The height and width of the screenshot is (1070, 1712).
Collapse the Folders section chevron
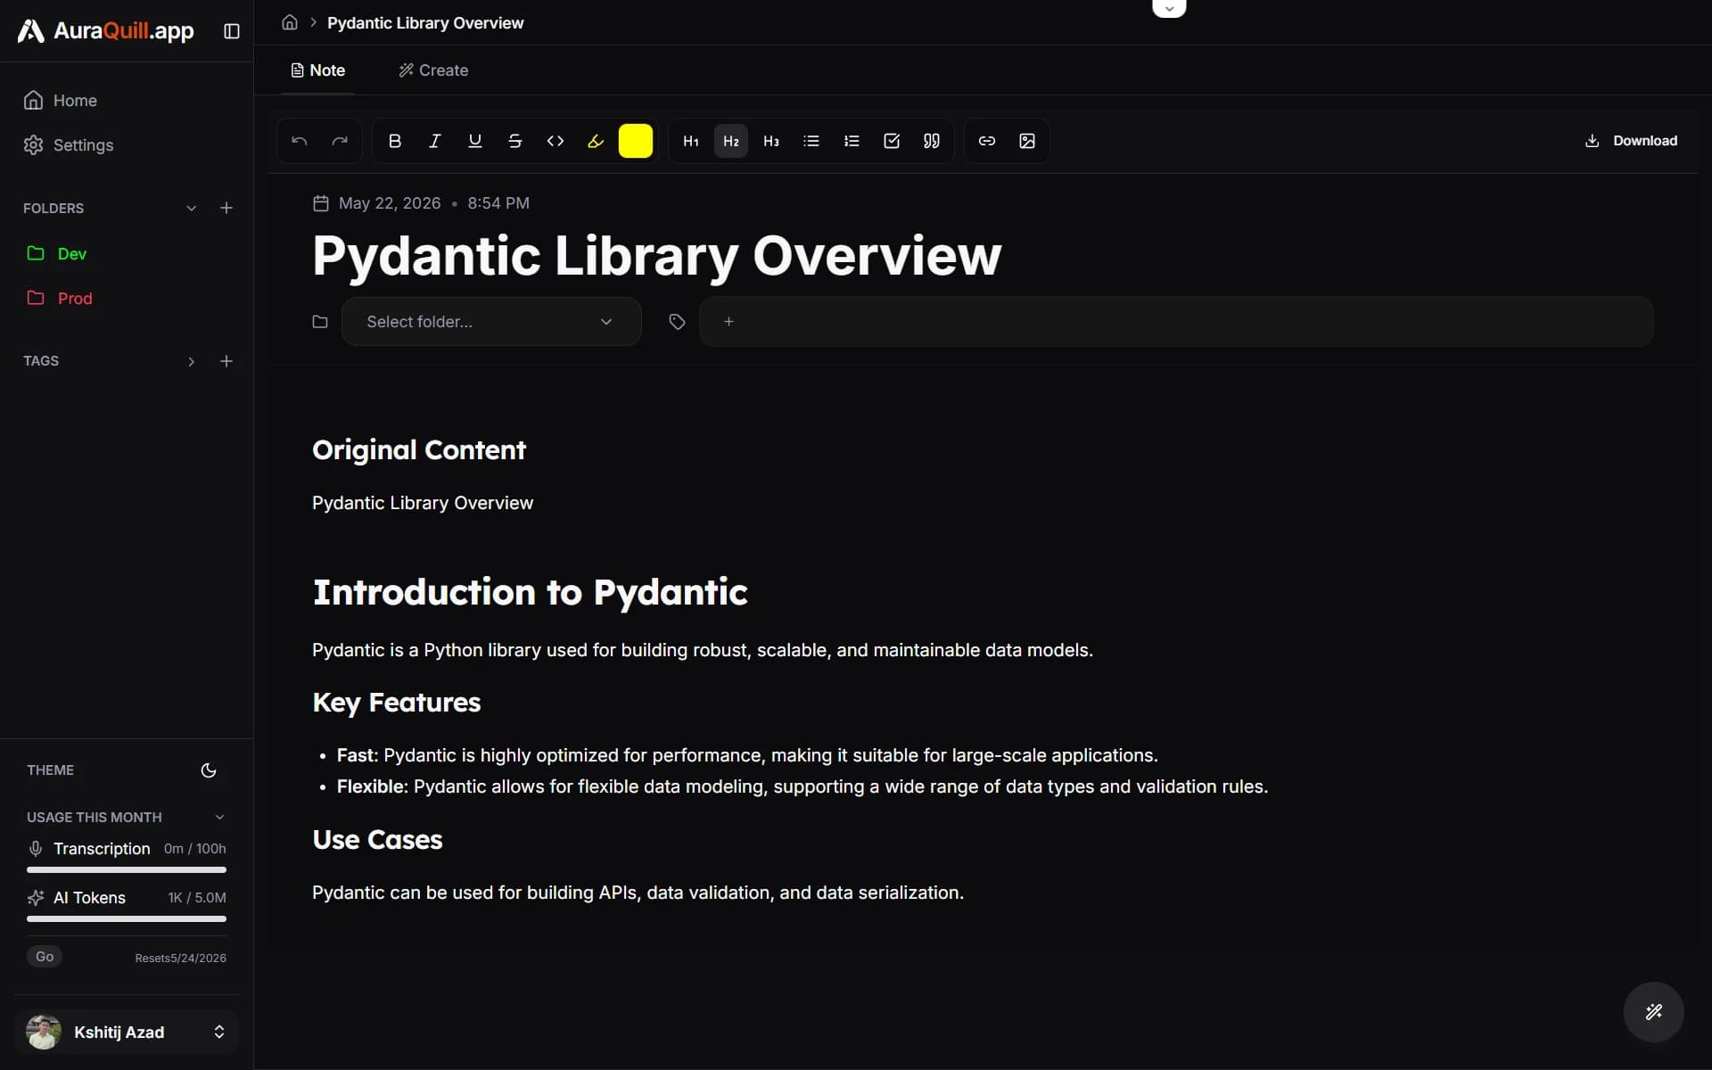191,209
